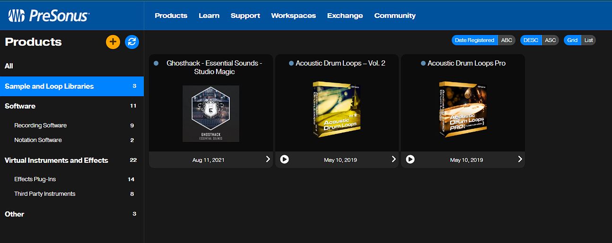Viewport: 612px width, 243px height.
Task: Click count 11 next to Software
Action: click(x=133, y=106)
